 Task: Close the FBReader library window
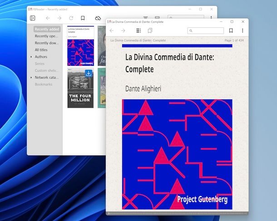pyautogui.click(x=212, y=9)
